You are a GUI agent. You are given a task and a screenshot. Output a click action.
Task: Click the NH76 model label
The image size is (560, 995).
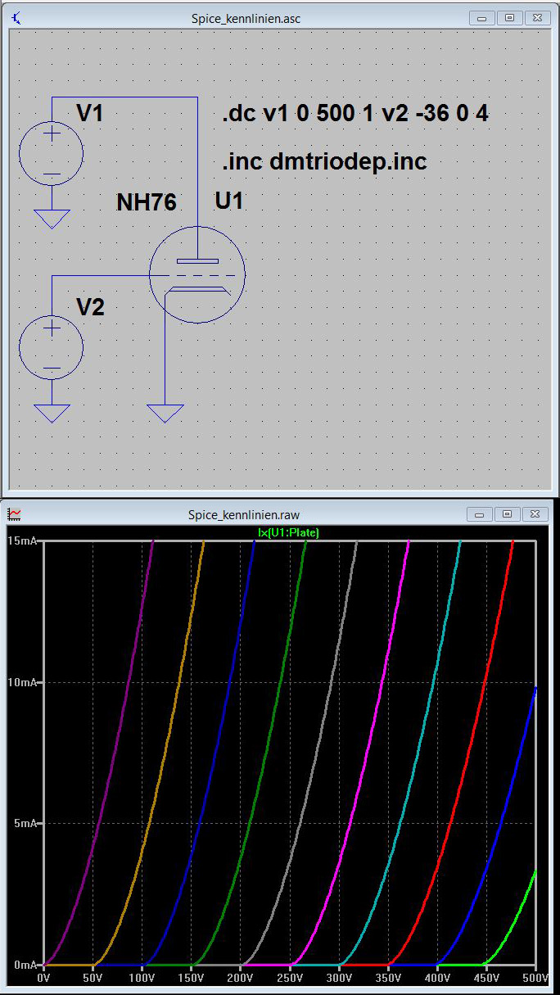pyautogui.click(x=146, y=202)
